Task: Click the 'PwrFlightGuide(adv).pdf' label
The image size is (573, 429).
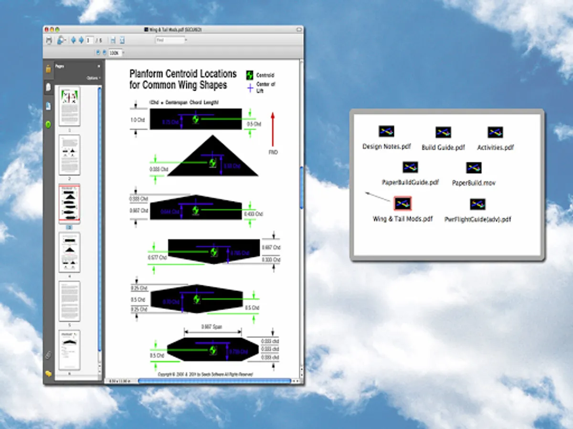Action: click(477, 219)
